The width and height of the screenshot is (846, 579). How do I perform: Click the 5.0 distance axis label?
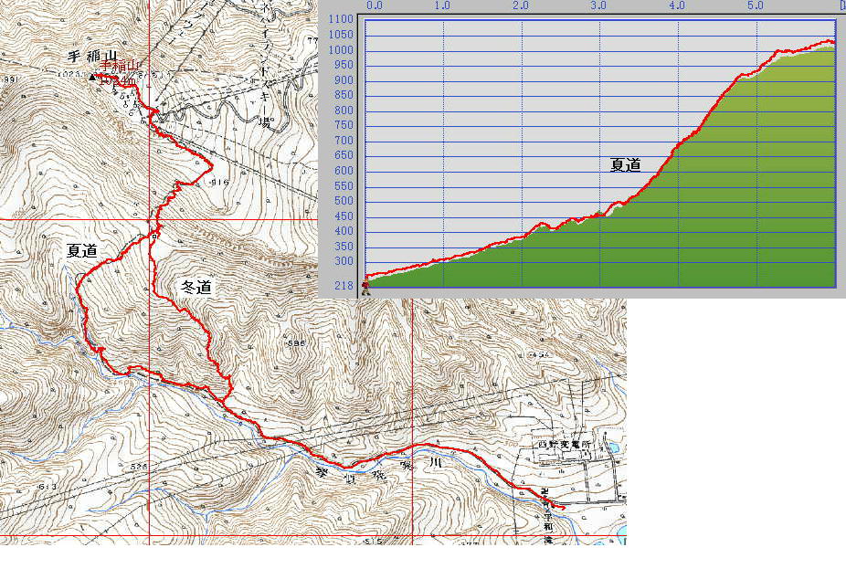tap(756, 5)
